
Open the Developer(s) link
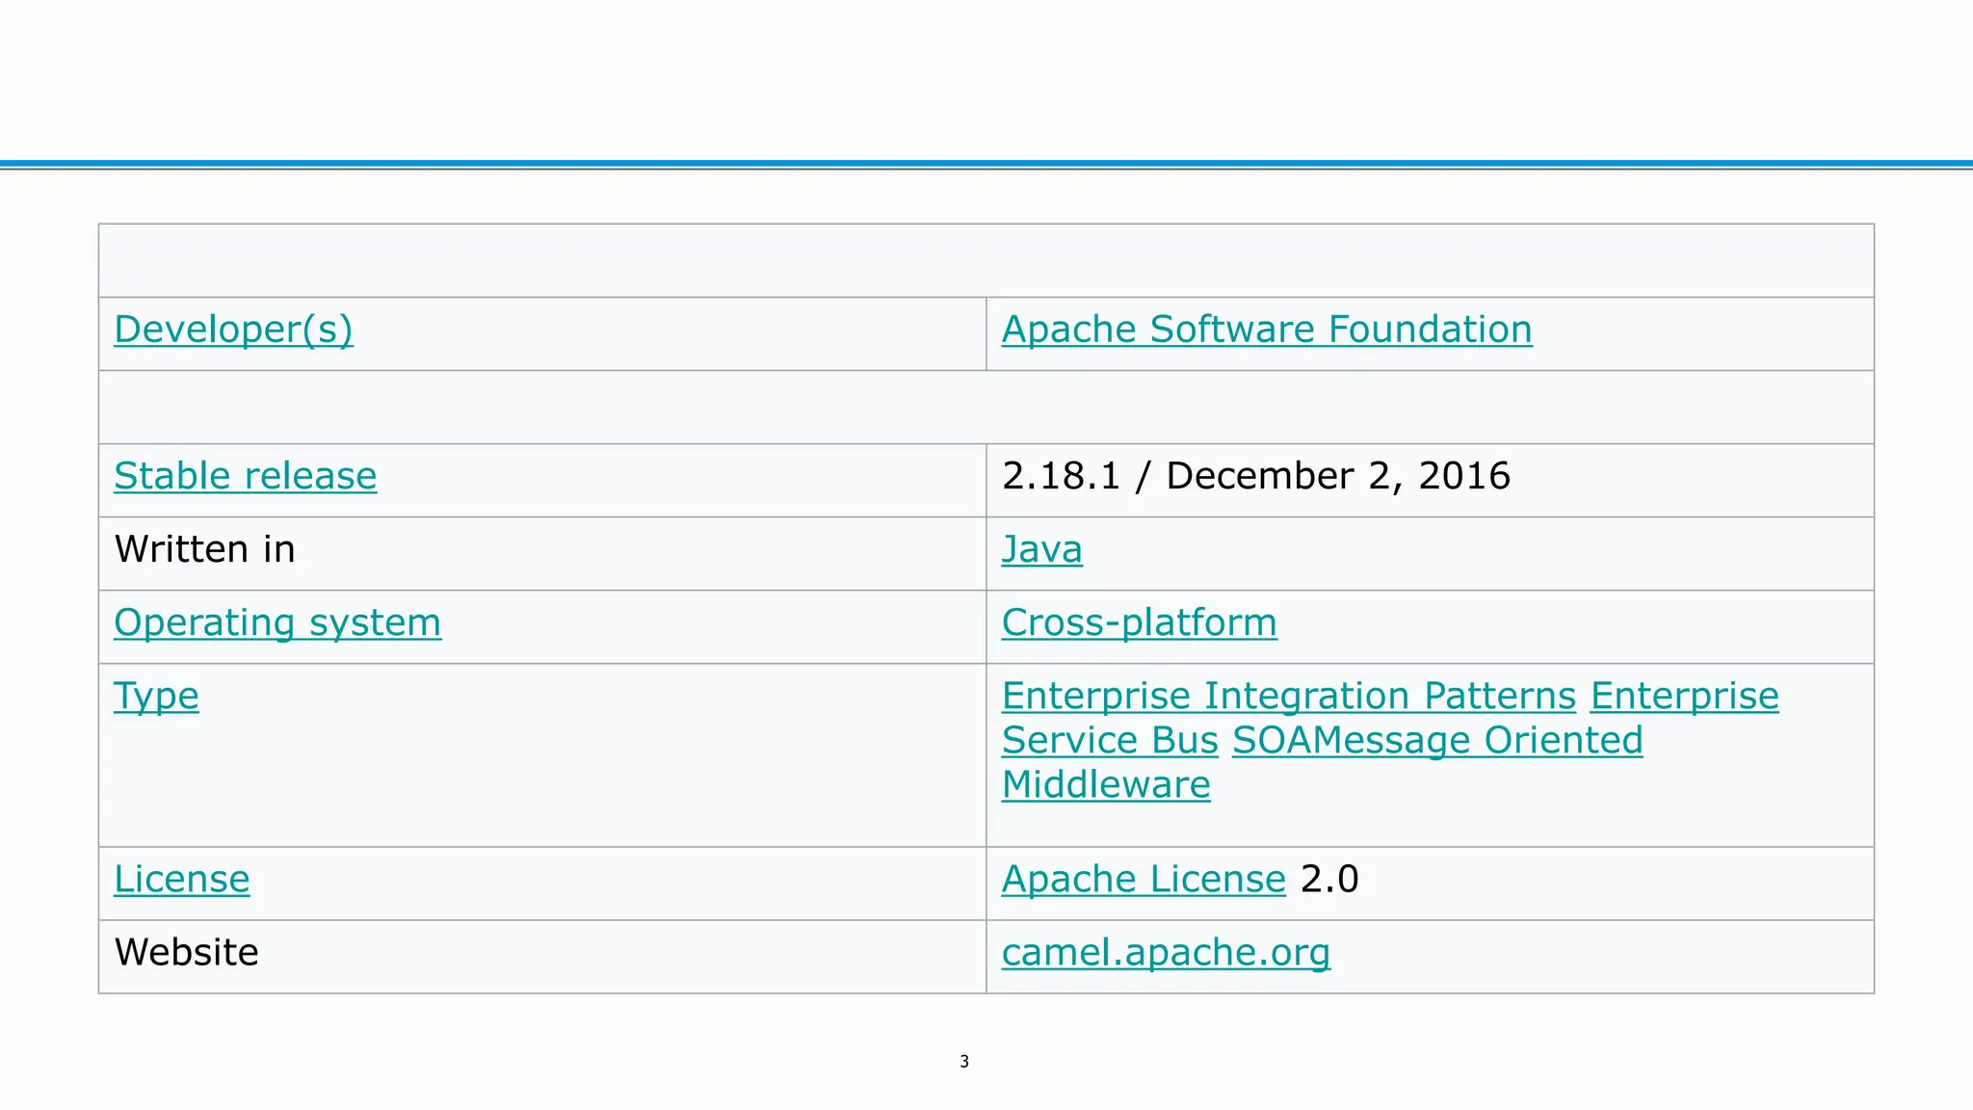click(x=233, y=330)
